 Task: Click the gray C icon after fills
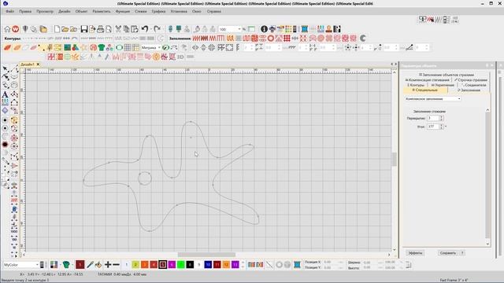point(362,39)
